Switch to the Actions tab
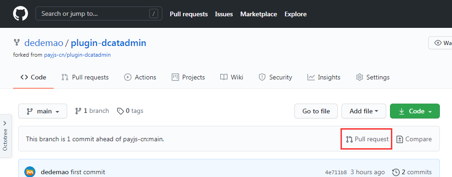Image resolution: width=452 pixels, height=177 pixels. 140,77
